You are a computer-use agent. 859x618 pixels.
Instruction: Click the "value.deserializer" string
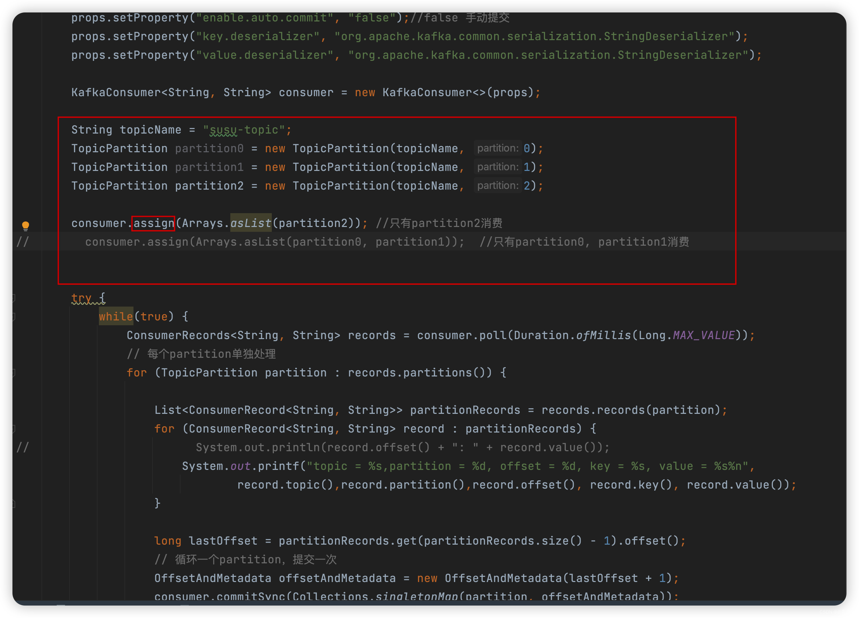click(264, 55)
